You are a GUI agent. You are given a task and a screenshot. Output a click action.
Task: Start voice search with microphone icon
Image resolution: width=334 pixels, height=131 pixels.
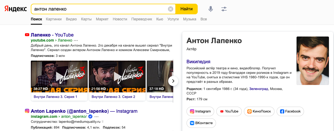tap(211, 9)
